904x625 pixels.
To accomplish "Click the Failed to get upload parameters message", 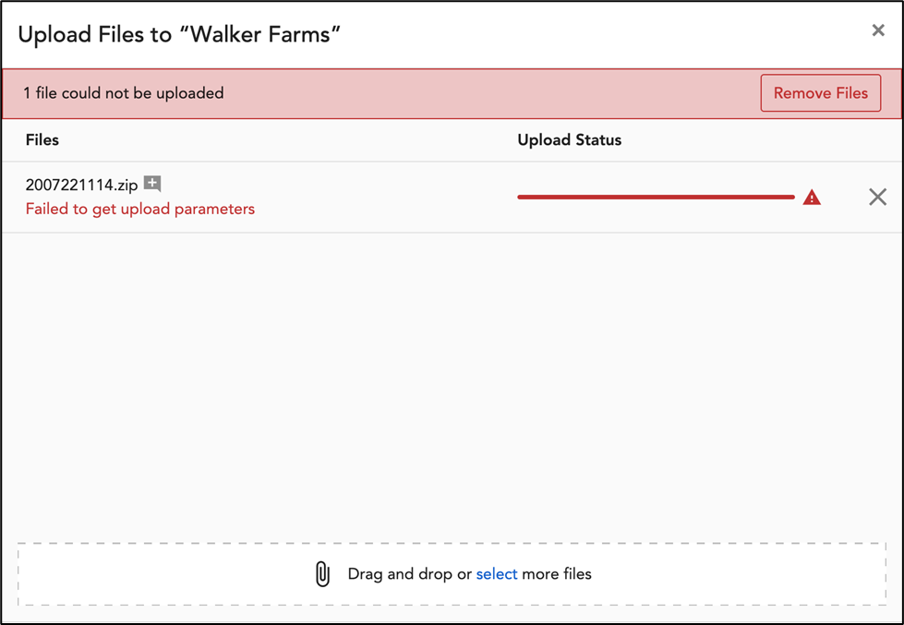I will pos(140,209).
